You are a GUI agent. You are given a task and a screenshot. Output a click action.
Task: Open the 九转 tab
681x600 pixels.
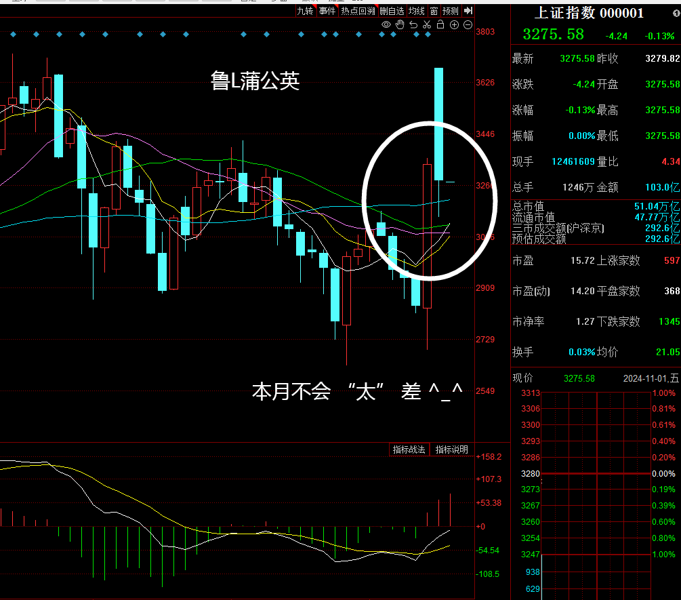(x=305, y=11)
